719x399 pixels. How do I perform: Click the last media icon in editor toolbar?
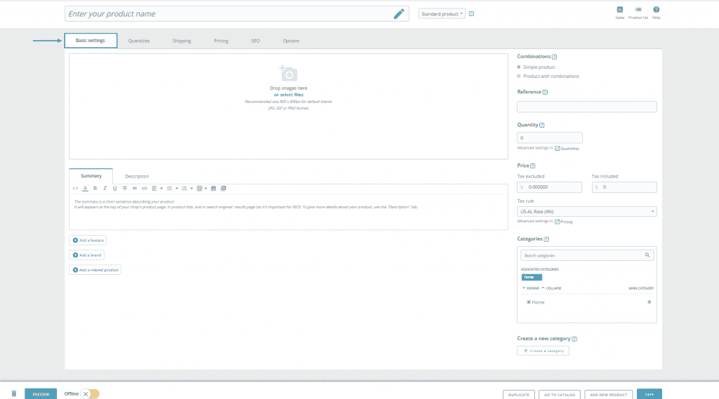point(223,188)
